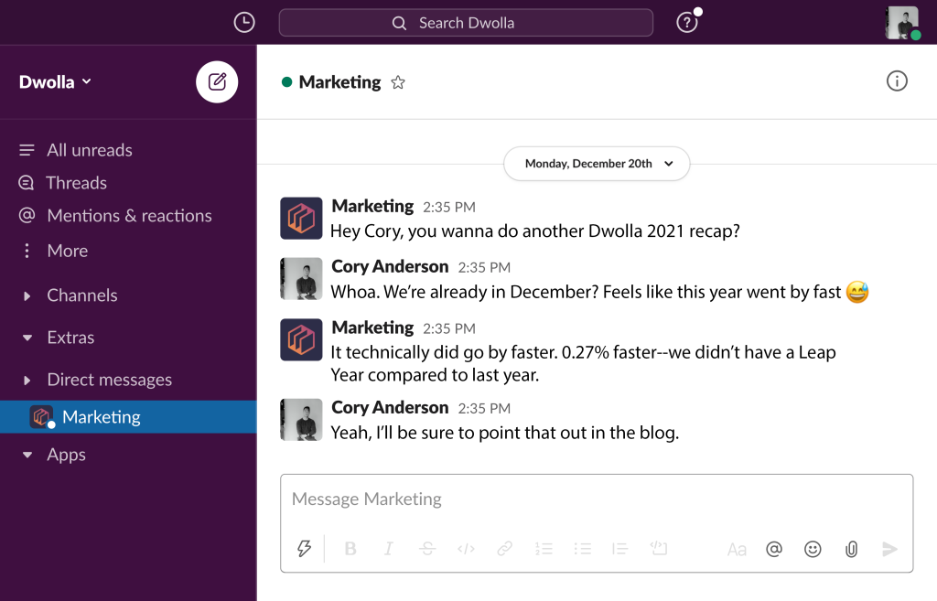937x601 pixels.
Task: Click the 2:35 PM timestamp on the recap message
Action: [449, 208]
